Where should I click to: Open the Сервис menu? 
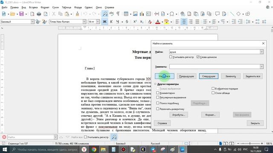(x=89, y=8)
